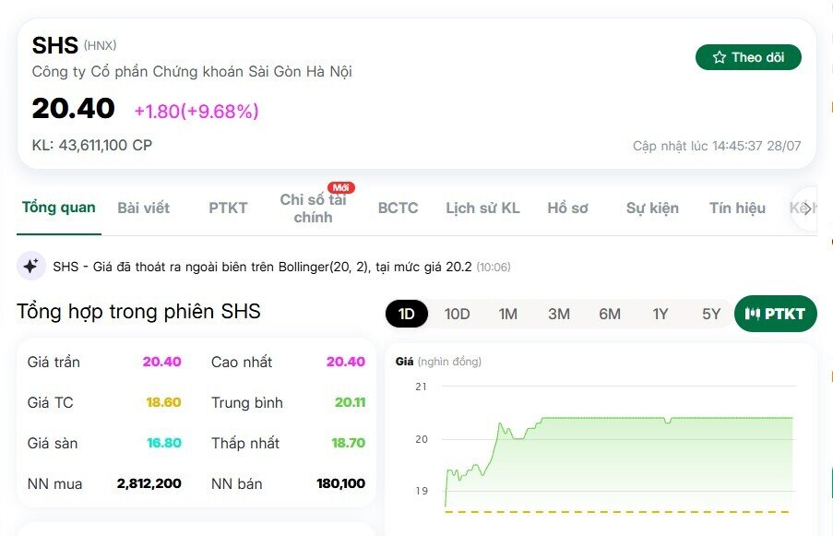Open the Chỉ số tài chính tab
This screenshot has width=833, height=536.
[313, 208]
